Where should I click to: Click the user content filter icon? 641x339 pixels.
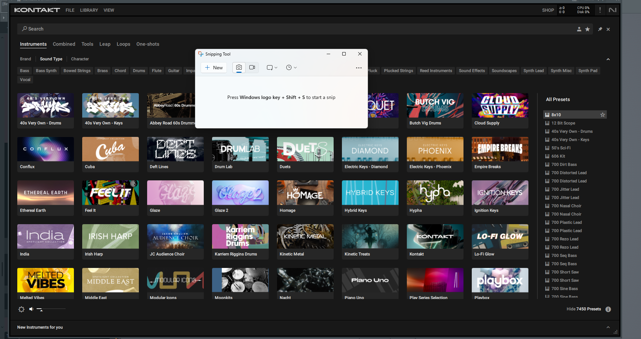(579, 29)
